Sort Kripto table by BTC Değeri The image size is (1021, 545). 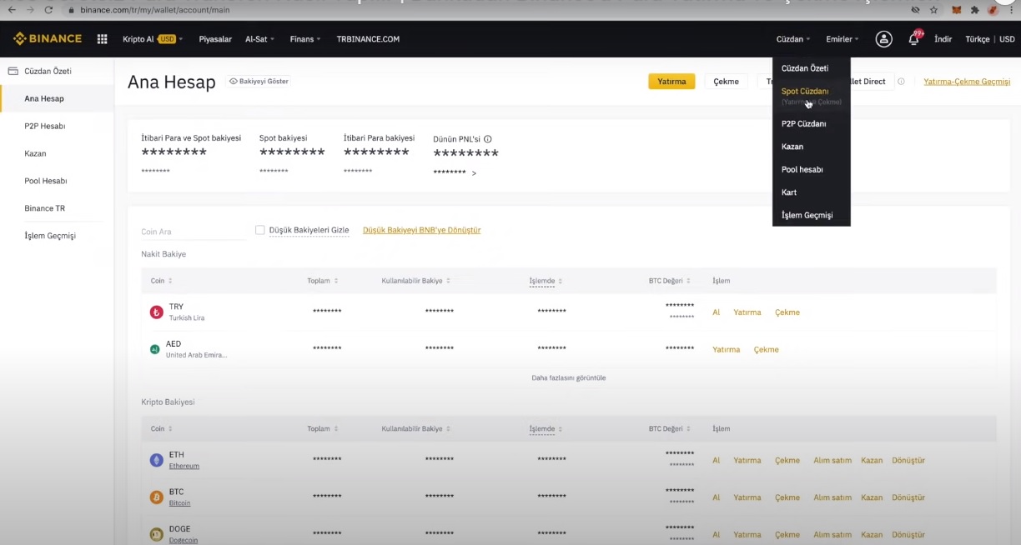(669, 429)
